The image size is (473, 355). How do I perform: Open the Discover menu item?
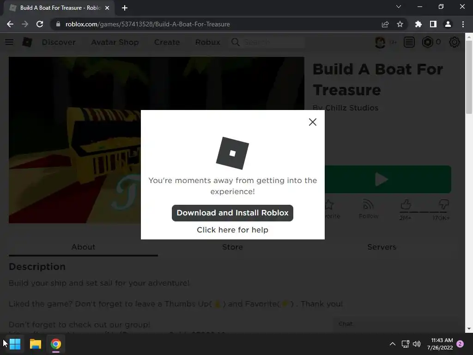point(59,42)
